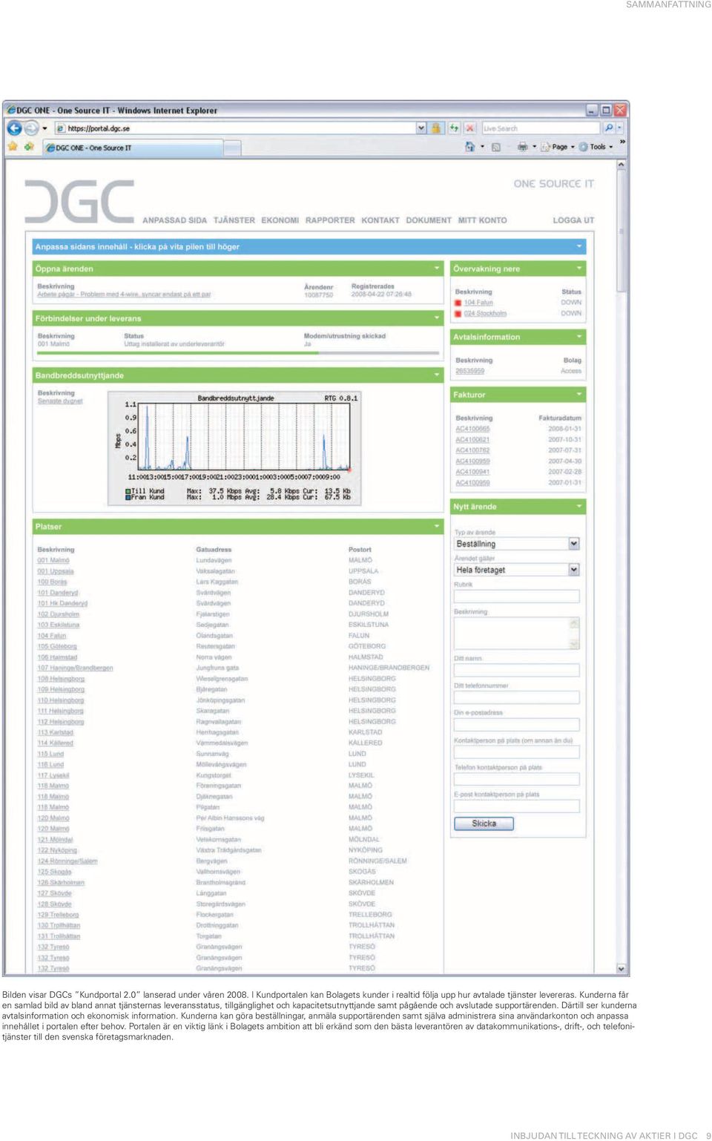Open the 024 Stockholm monitoring link
This screenshot has width=712, height=1141.
point(485,314)
